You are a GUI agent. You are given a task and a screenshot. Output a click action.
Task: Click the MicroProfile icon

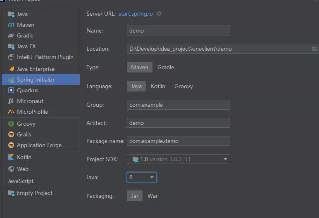pos(11,112)
